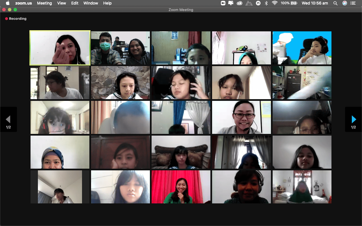Screen dimensions: 362x226
Task: Open Spotlight search
Action: [335, 3]
